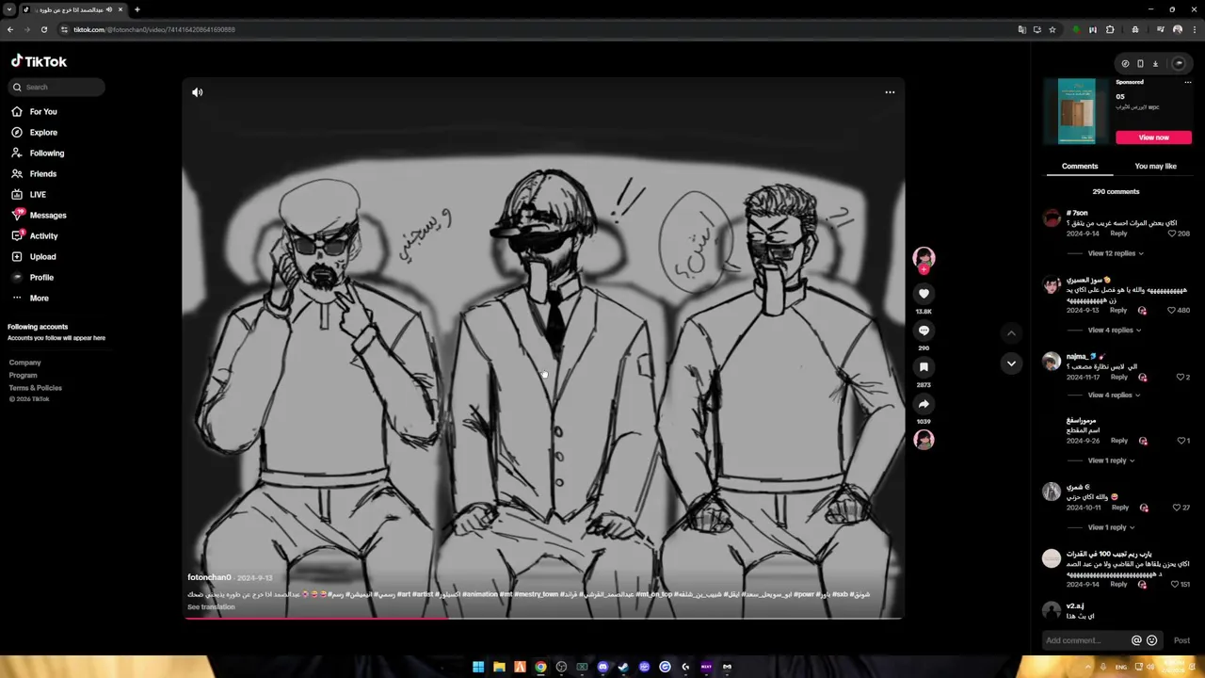The height and width of the screenshot is (678, 1205).
Task: Expand View 1 reply under 2024-10-11 comment
Action: coord(1111,528)
